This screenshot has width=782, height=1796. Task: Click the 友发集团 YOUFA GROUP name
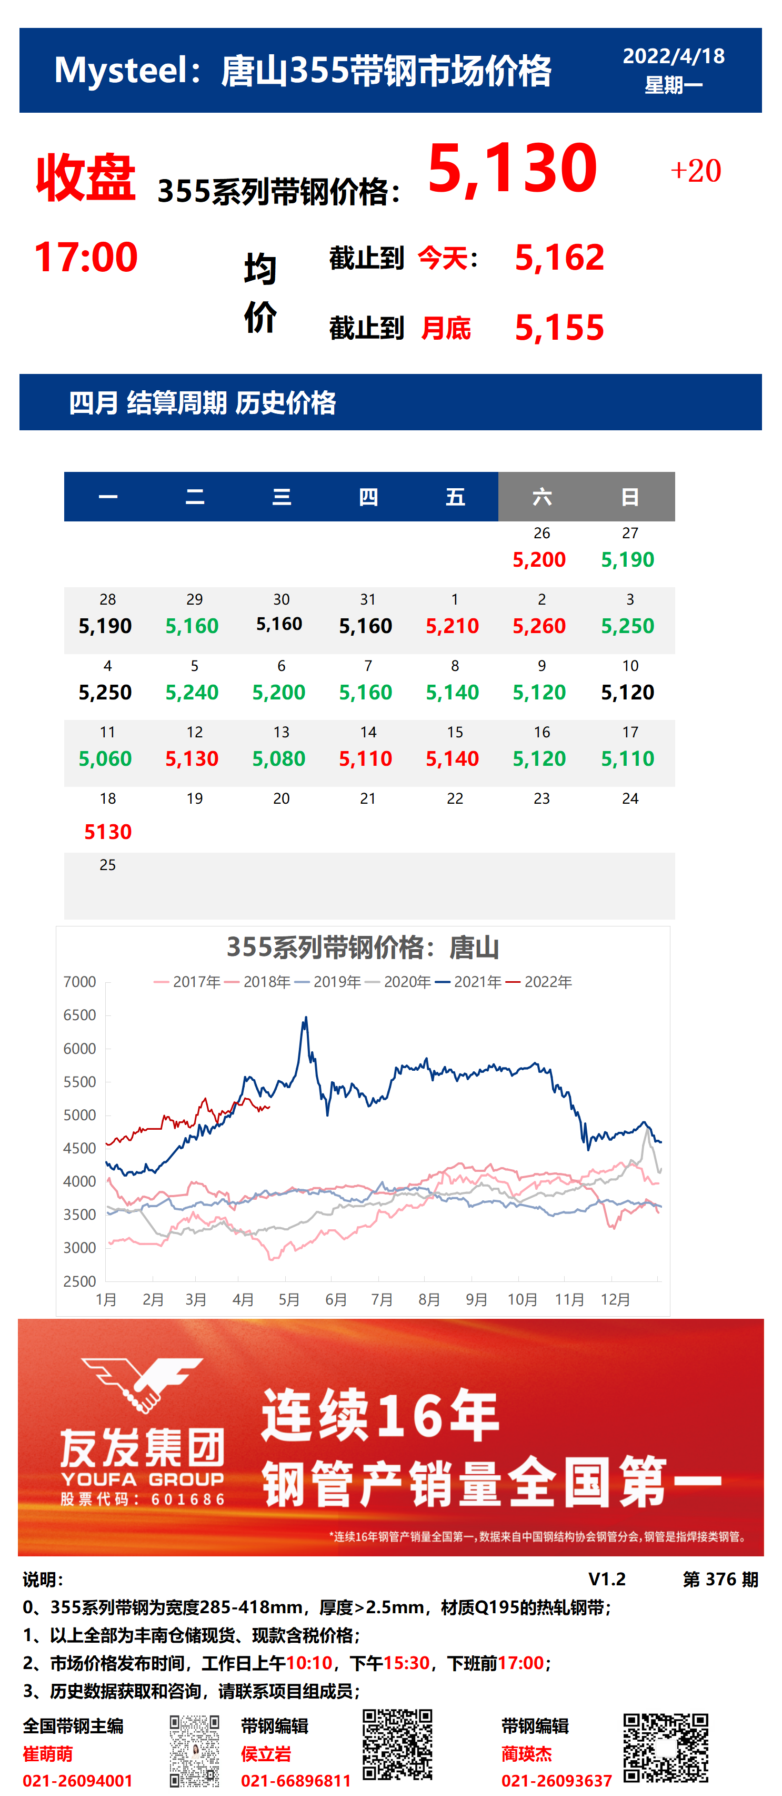[x=142, y=1457]
